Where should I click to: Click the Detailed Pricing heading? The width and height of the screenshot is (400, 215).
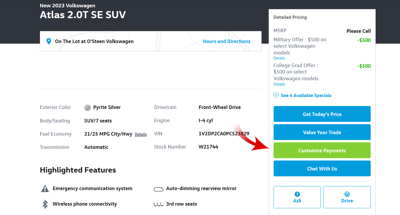(x=290, y=17)
